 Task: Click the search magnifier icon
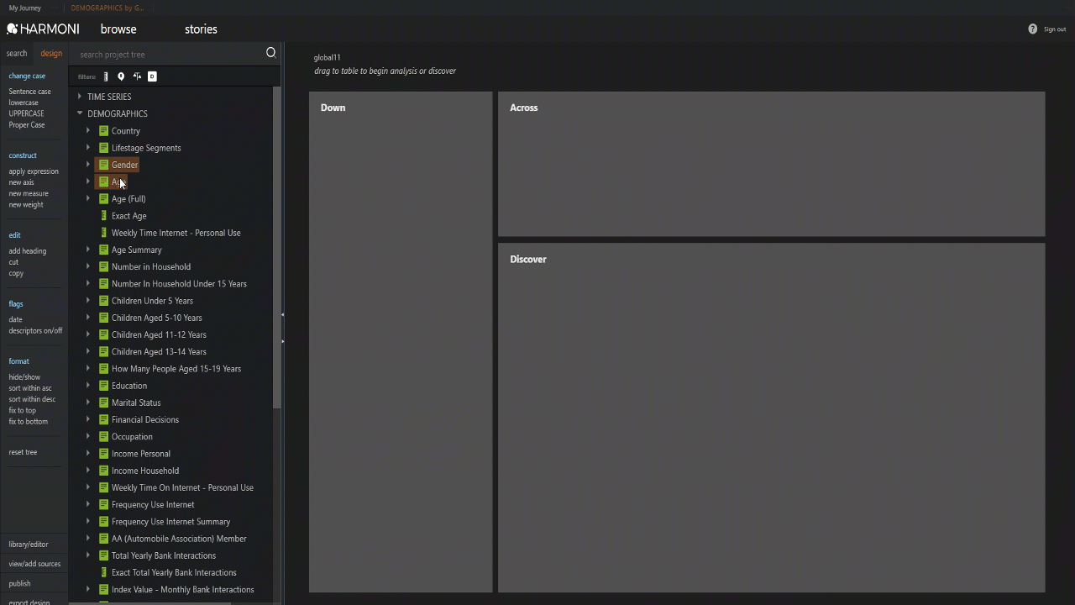[x=270, y=53]
